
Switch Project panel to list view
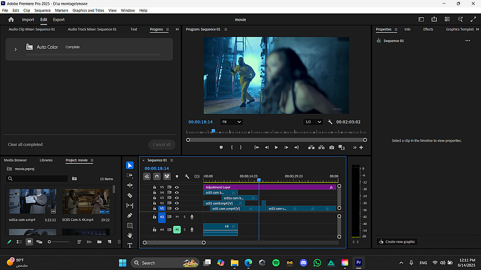tap(19, 242)
